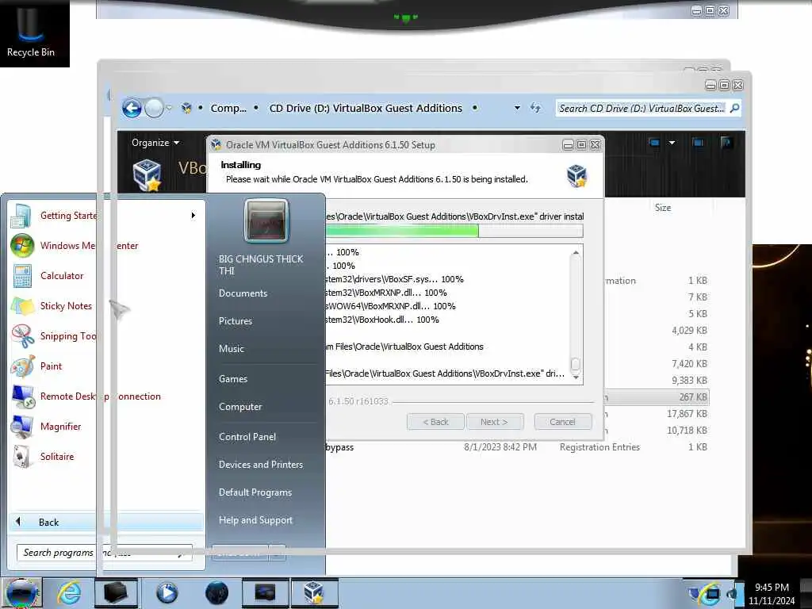This screenshot has height=609, width=812.
Task: Click the location icon in the address bar
Action: click(x=186, y=108)
